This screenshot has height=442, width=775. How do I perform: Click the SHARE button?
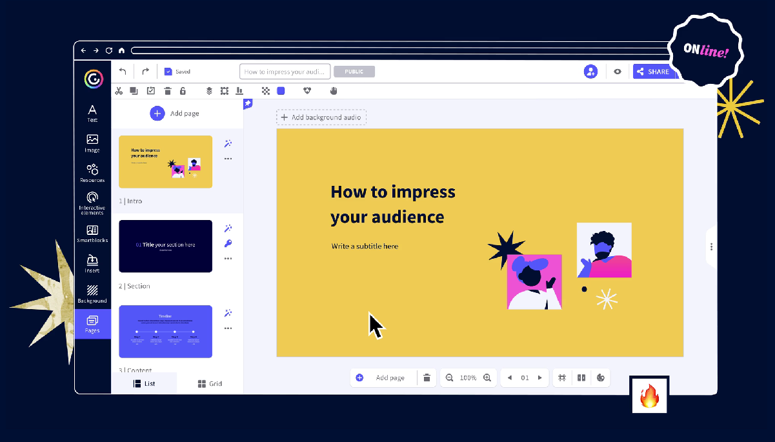[x=654, y=71]
